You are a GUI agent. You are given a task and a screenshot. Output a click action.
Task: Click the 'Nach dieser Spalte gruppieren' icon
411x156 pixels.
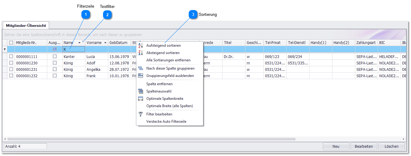[141, 68]
